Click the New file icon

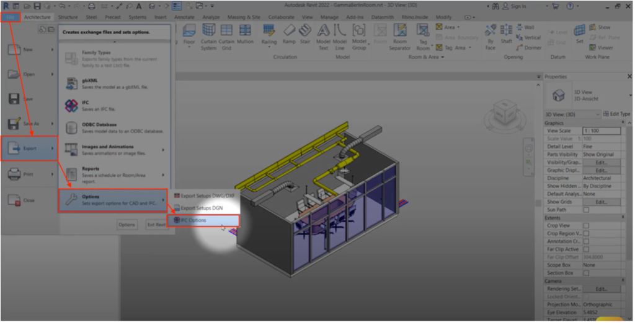(14, 50)
